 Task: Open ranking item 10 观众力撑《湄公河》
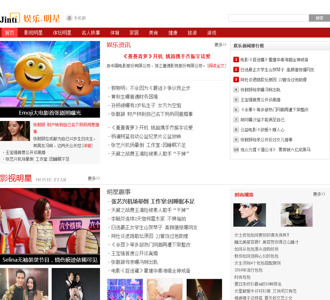pyautogui.click(x=275, y=150)
